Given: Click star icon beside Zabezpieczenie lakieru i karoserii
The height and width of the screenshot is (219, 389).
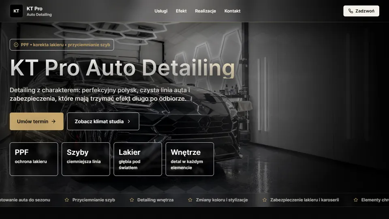Looking at the screenshot, I should click(x=265, y=200).
